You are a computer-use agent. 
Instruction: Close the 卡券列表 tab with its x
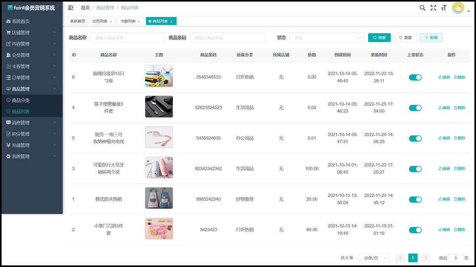[139, 21]
